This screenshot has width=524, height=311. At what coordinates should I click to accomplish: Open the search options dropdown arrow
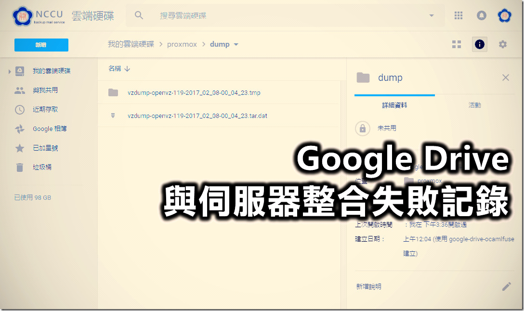[432, 15]
